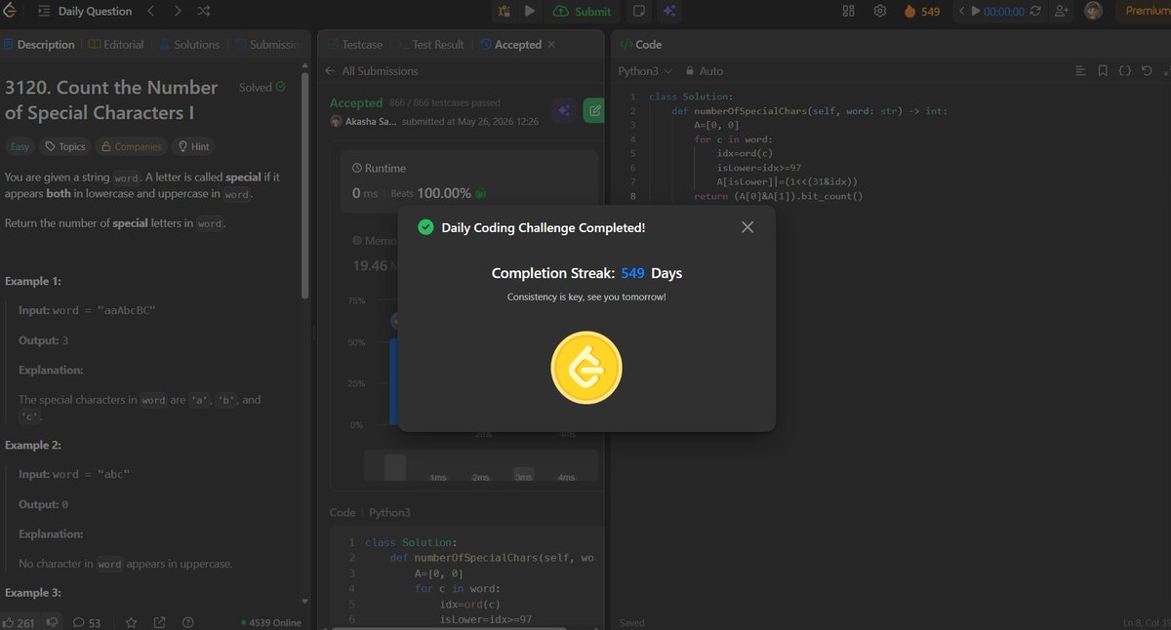1171x630 pixels.
Task: Reset code with the undo arrow icon
Action: coord(1147,70)
